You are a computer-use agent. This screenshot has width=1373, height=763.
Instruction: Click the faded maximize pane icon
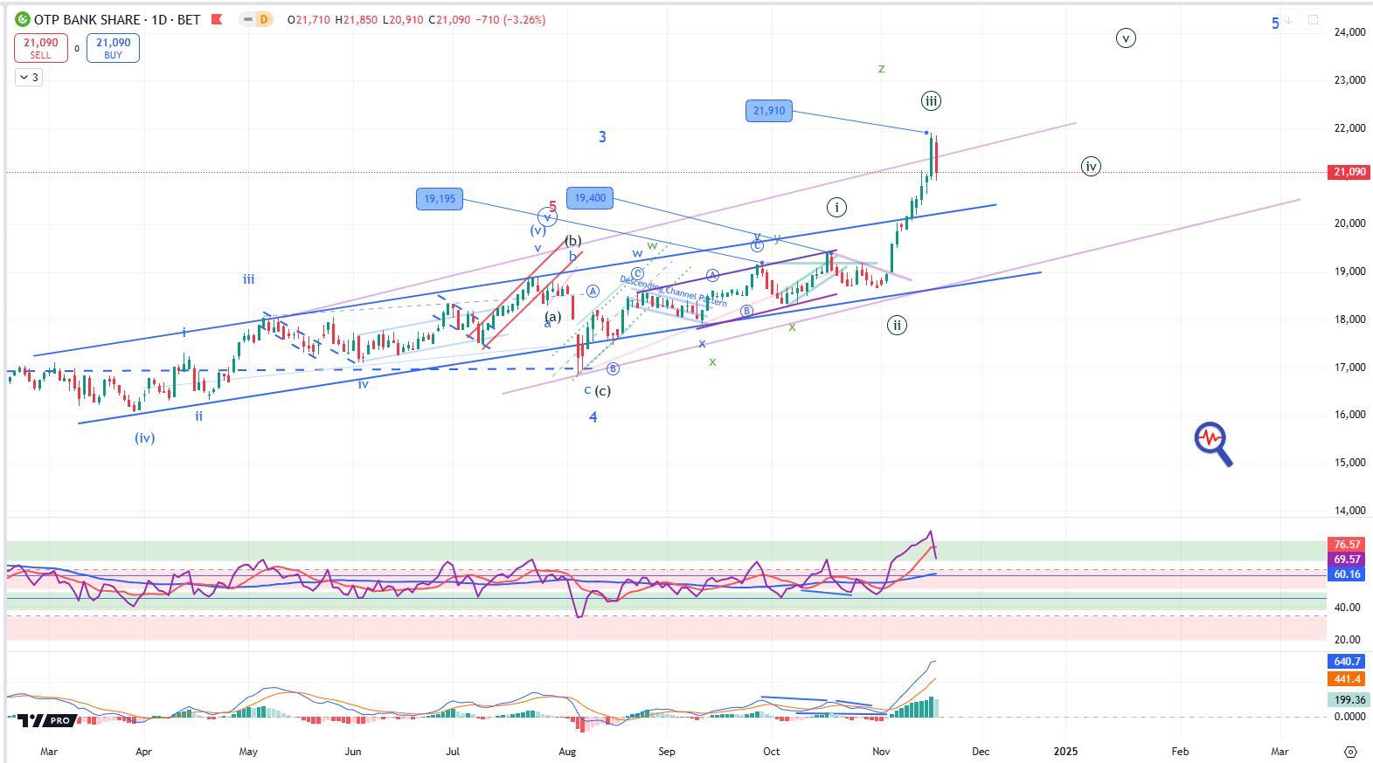click(1313, 20)
